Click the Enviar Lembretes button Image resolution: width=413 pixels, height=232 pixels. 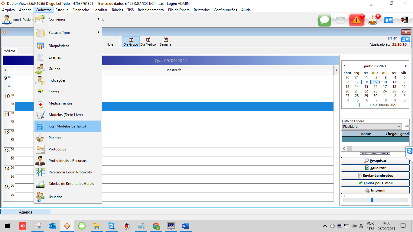pos(375,176)
